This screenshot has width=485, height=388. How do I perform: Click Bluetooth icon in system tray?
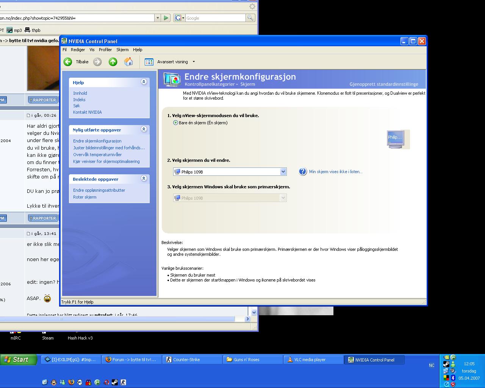click(x=453, y=378)
